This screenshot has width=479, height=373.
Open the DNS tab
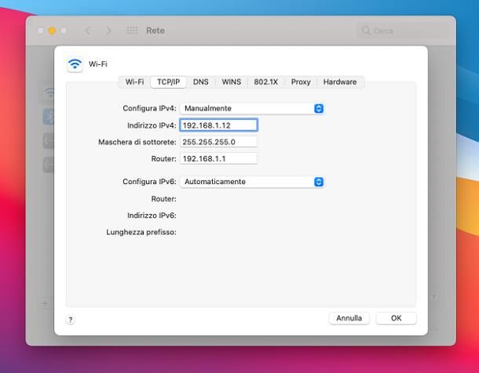[x=201, y=82]
